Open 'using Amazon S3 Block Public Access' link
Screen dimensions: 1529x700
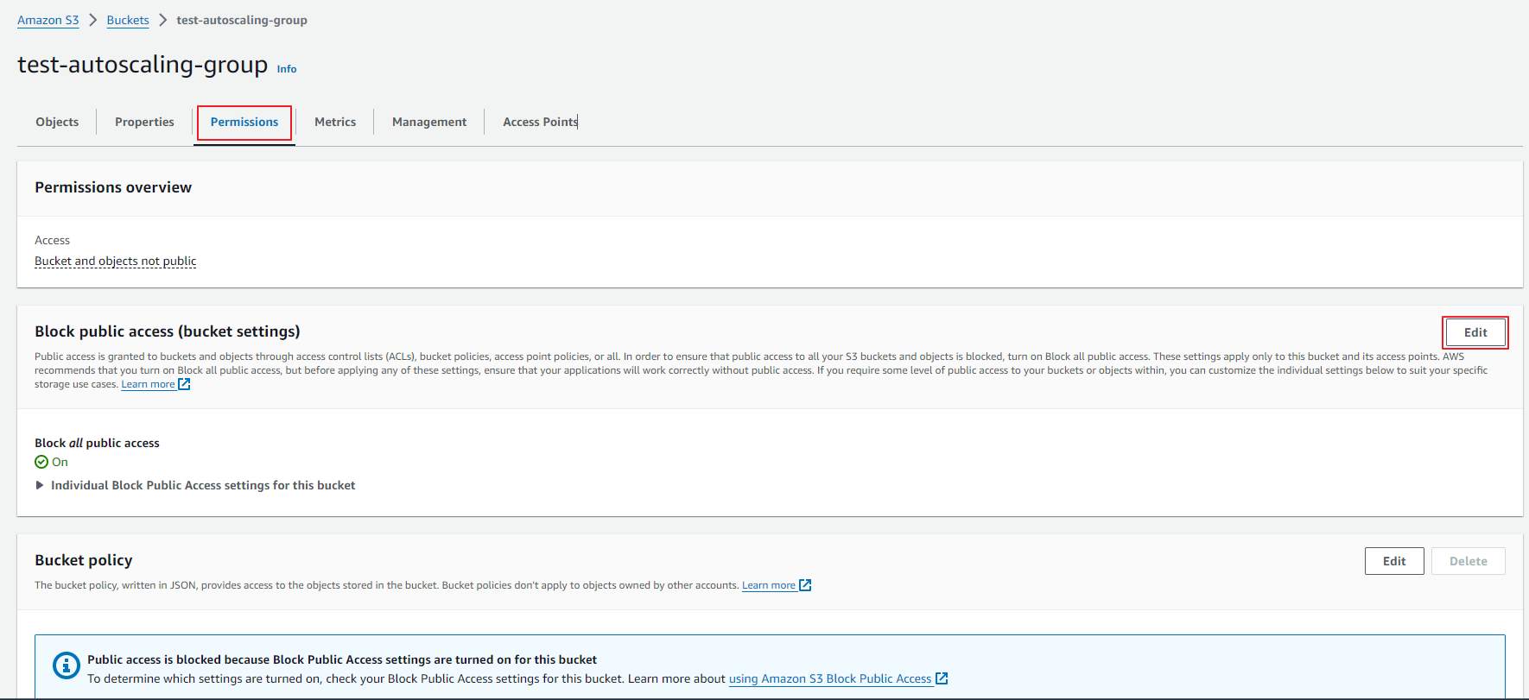(x=830, y=678)
